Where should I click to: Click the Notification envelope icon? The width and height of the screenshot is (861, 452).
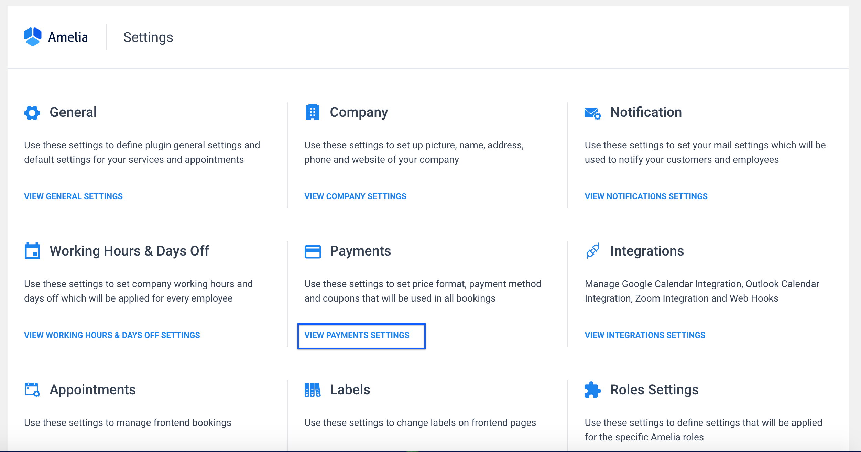592,112
